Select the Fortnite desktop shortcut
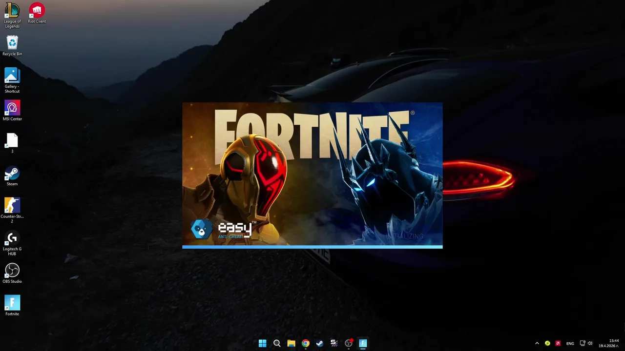The height and width of the screenshot is (351, 625). (12, 306)
